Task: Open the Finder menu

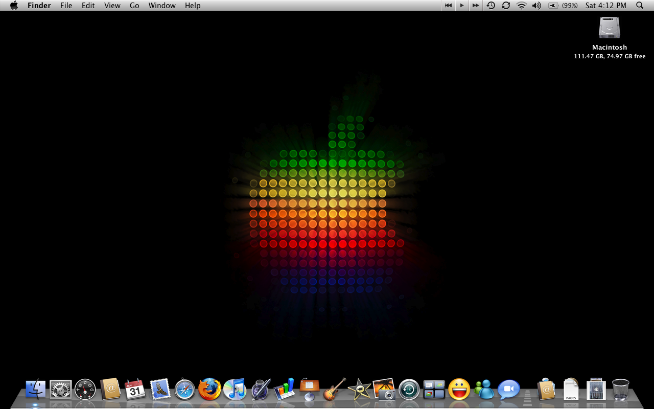Action: pyautogui.click(x=39, y=5)
